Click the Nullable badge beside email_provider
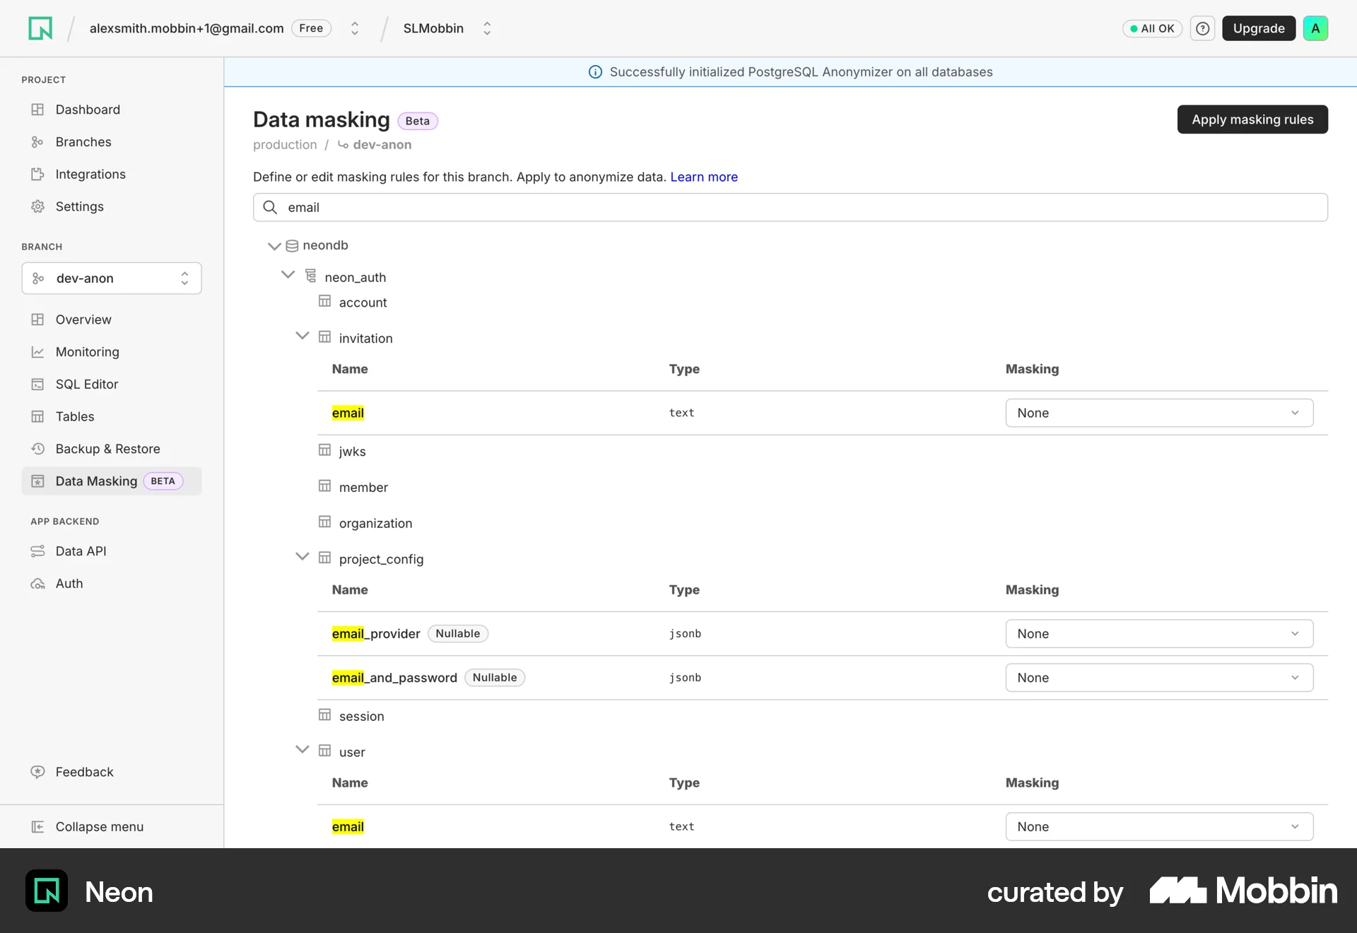The height and width of the screenshot is (933, 1357). (458, 634)
